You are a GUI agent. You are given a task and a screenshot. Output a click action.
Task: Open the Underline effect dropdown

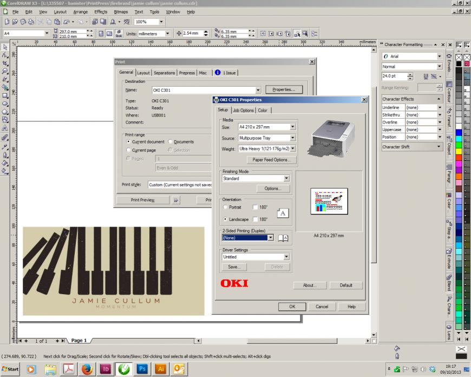point(440,107)
